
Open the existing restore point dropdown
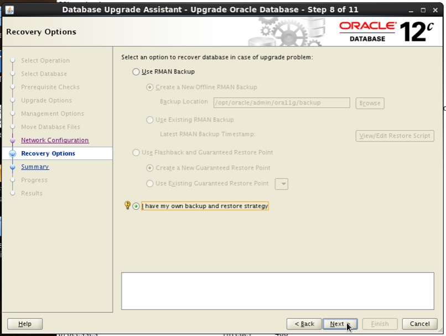[282, 184]
